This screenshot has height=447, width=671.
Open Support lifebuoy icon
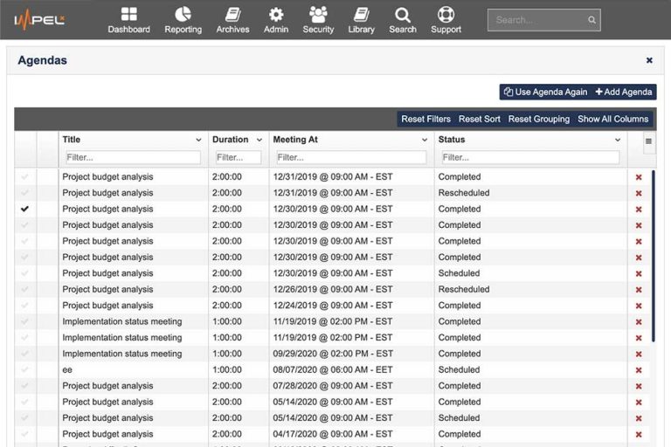coord(446,14)
